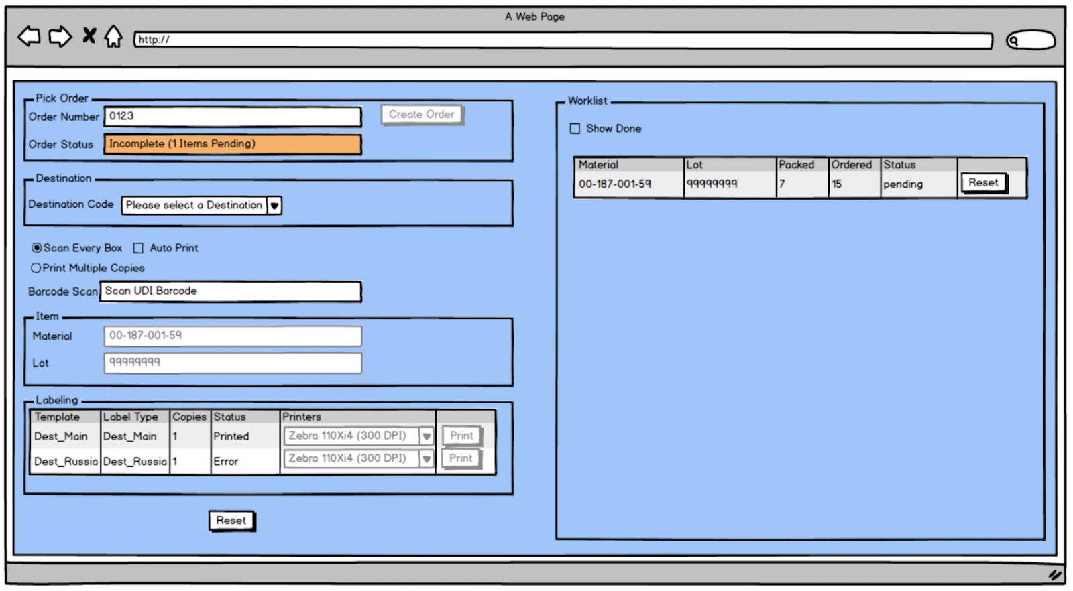Select Scan Every Box radio option
This screenshot has width=1073, height=591.
(x=37, y=248)
